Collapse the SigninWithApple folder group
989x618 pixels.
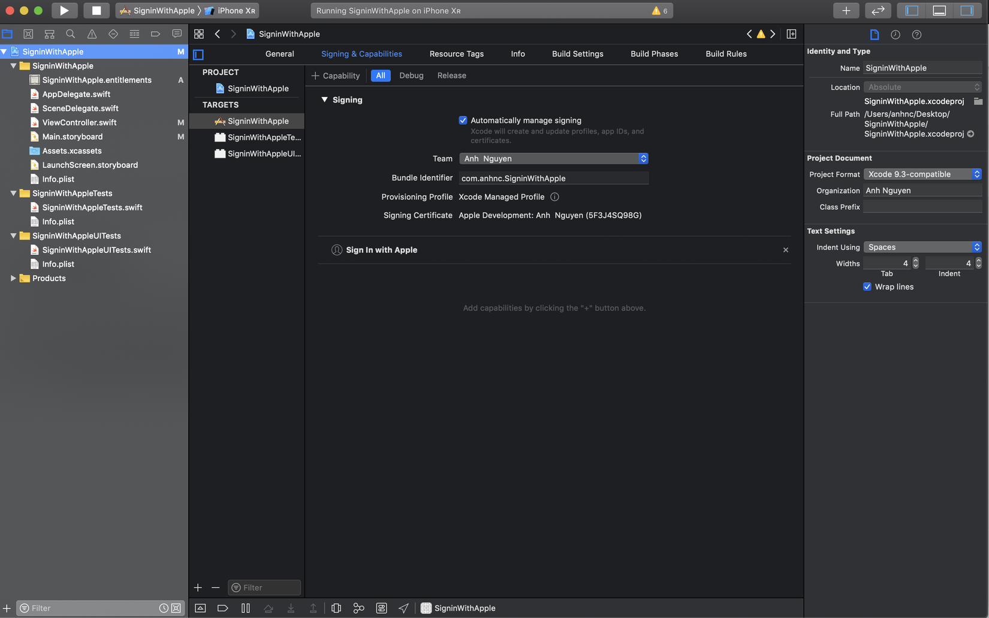click(14, 66)
